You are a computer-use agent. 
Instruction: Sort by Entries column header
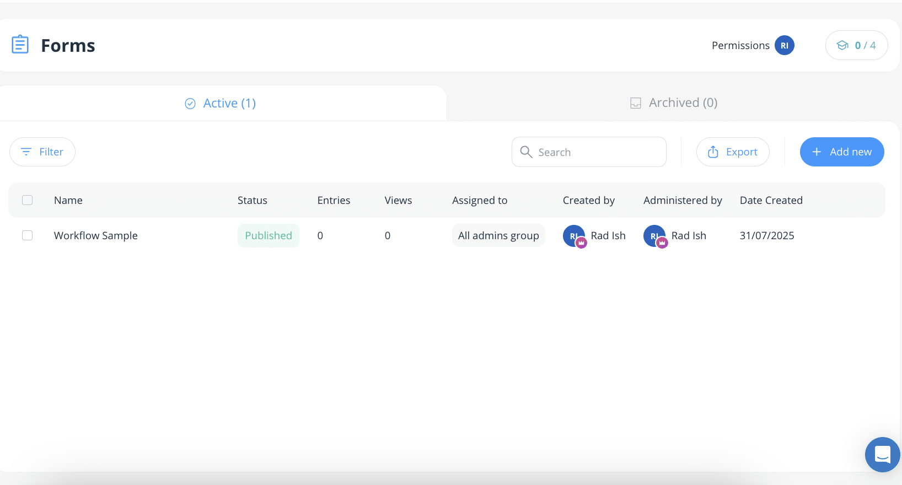tap(334, 200)
